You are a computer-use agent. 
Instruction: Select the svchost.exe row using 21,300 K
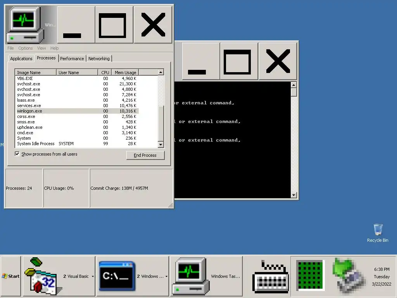[77, 84]
